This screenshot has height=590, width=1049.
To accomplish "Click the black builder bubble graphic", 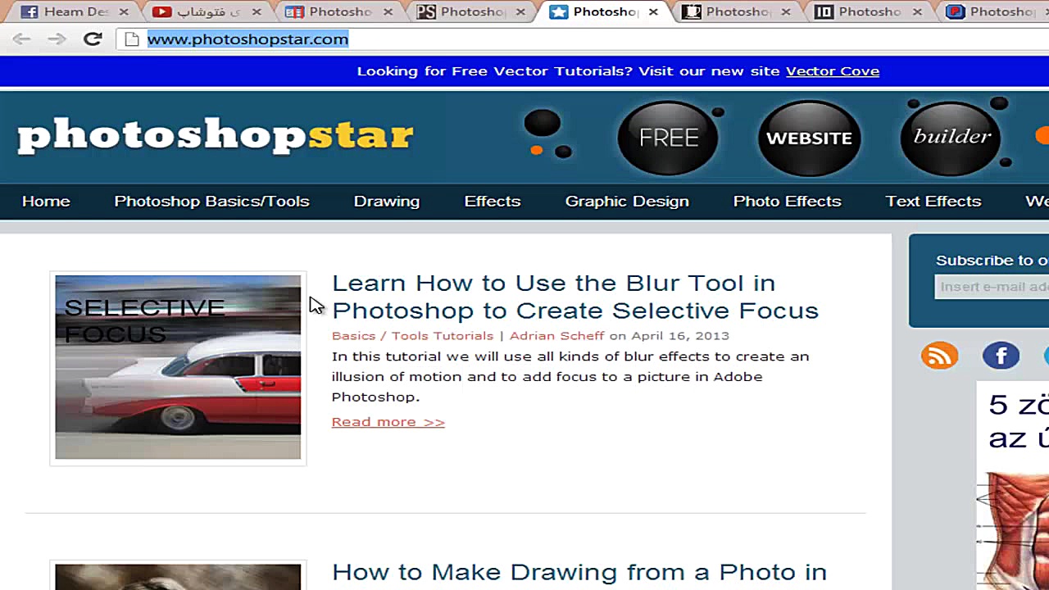I will pyautogui.click(x=951, y=137).
